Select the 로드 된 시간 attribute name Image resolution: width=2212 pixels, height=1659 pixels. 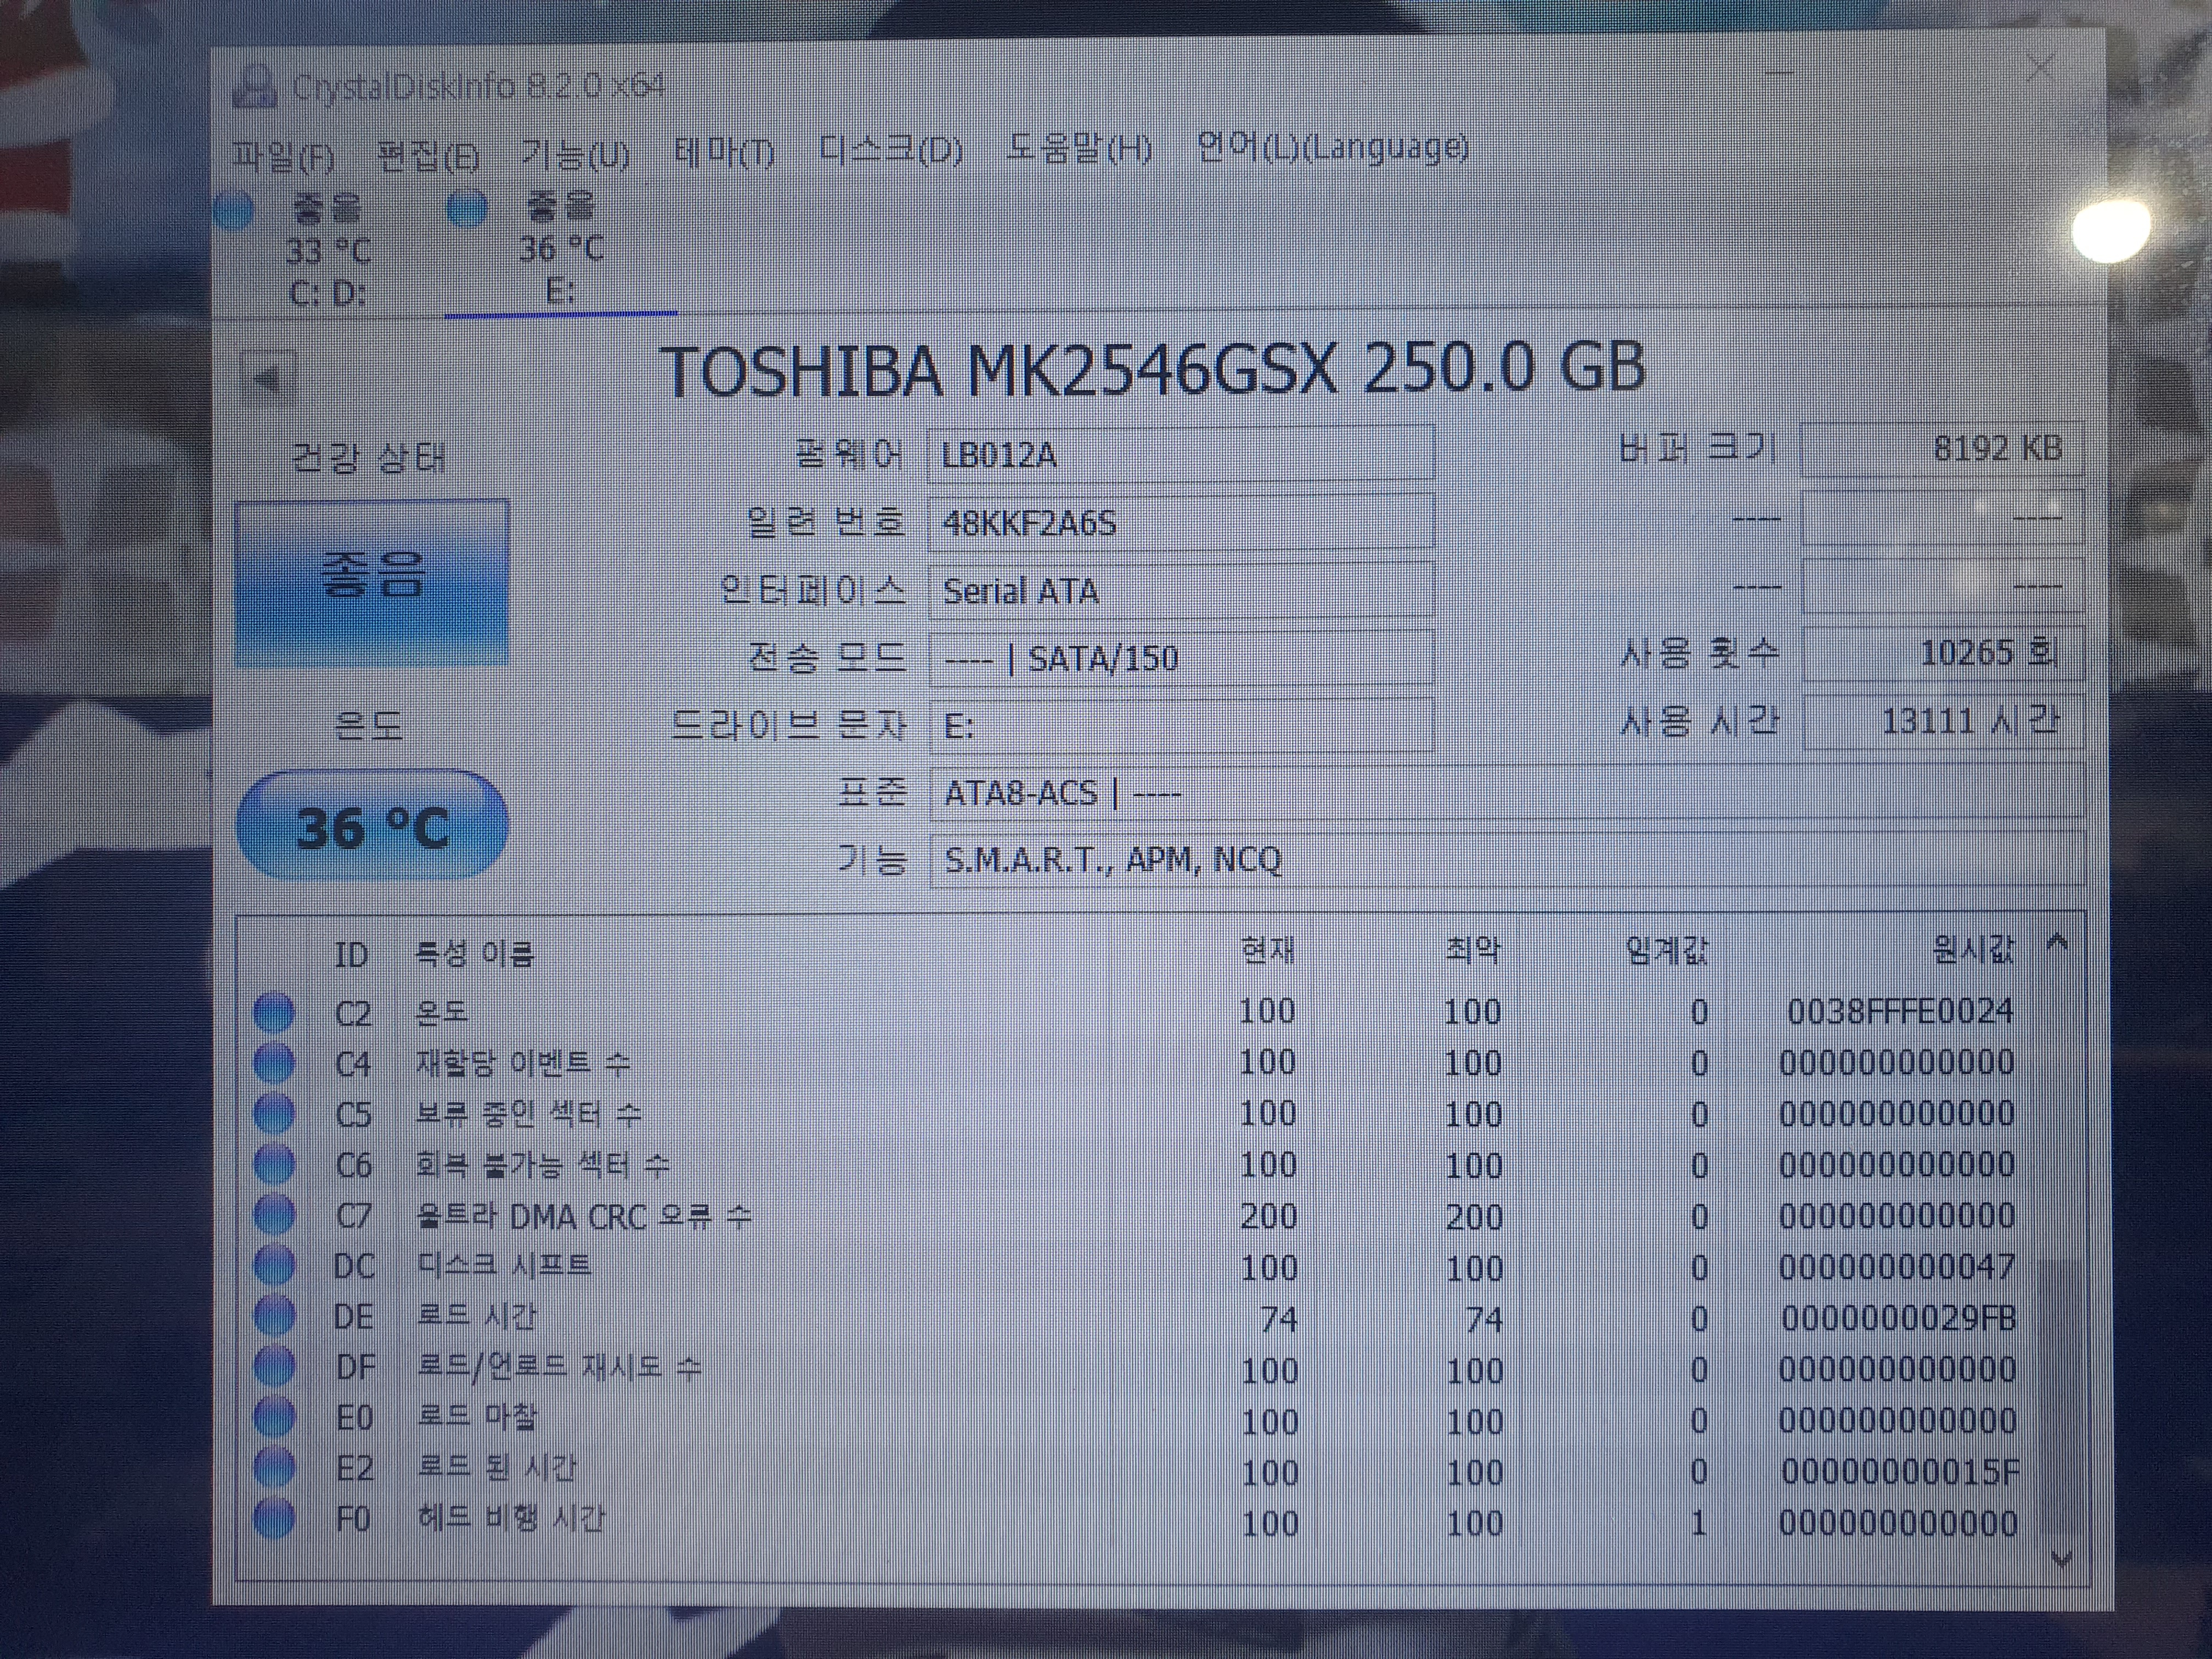click(496, 1468)
